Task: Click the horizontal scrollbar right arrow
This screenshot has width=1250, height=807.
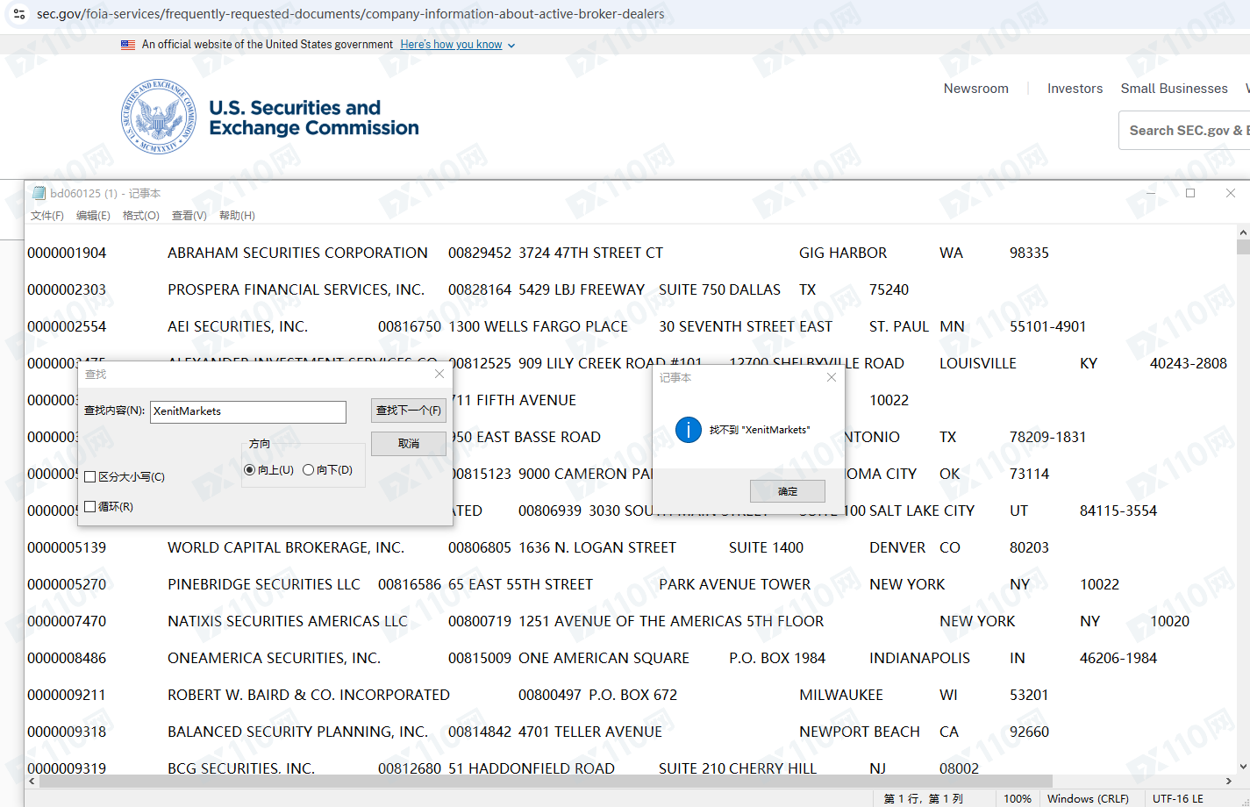Action: (1228, 781)
